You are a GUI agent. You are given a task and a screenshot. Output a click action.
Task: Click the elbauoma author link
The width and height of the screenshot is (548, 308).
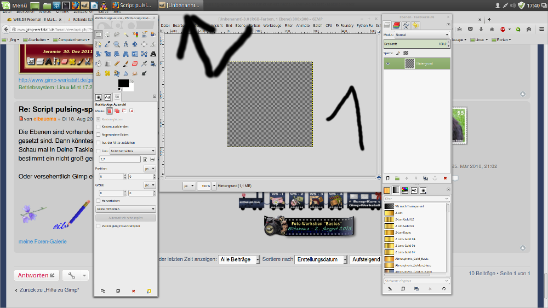(45, 119)
